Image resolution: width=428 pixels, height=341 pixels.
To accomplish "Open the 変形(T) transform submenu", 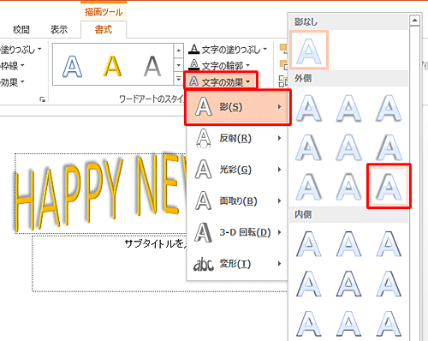I will [x=237, y=264].
